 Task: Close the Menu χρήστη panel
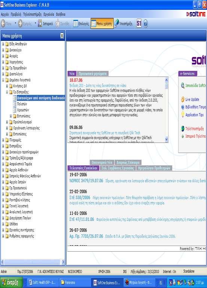tap(62, 36)
